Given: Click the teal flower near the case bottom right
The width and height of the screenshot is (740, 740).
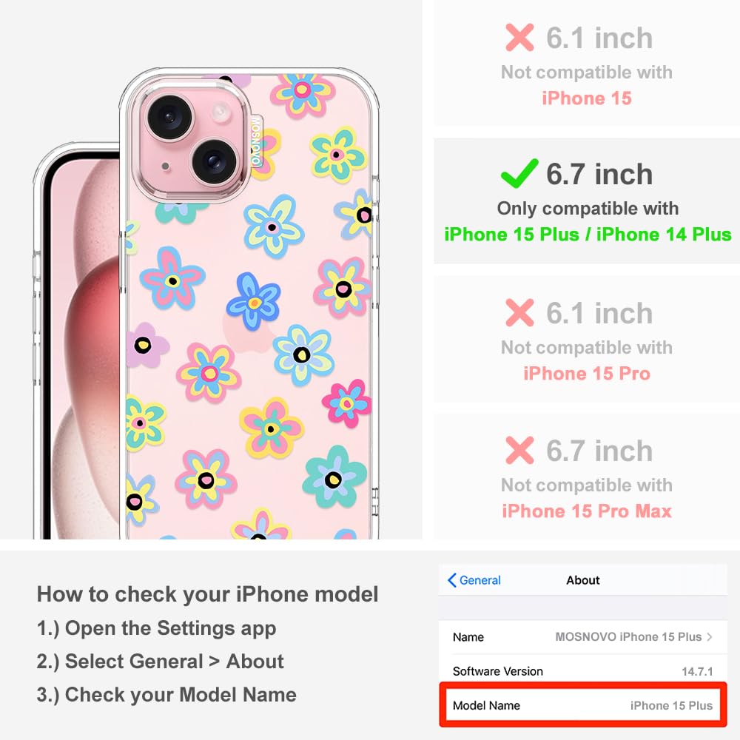Looking at the screenshot, I should pos(334,477).
